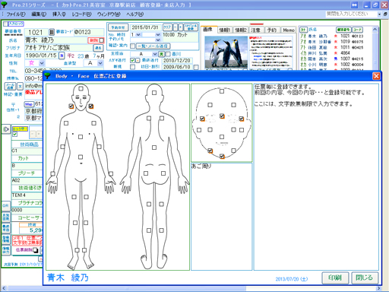Expand the gender dropdown showing 女
Image resolution: width=389 pixels, height=292 pixels.
click(x=42, y=63)
